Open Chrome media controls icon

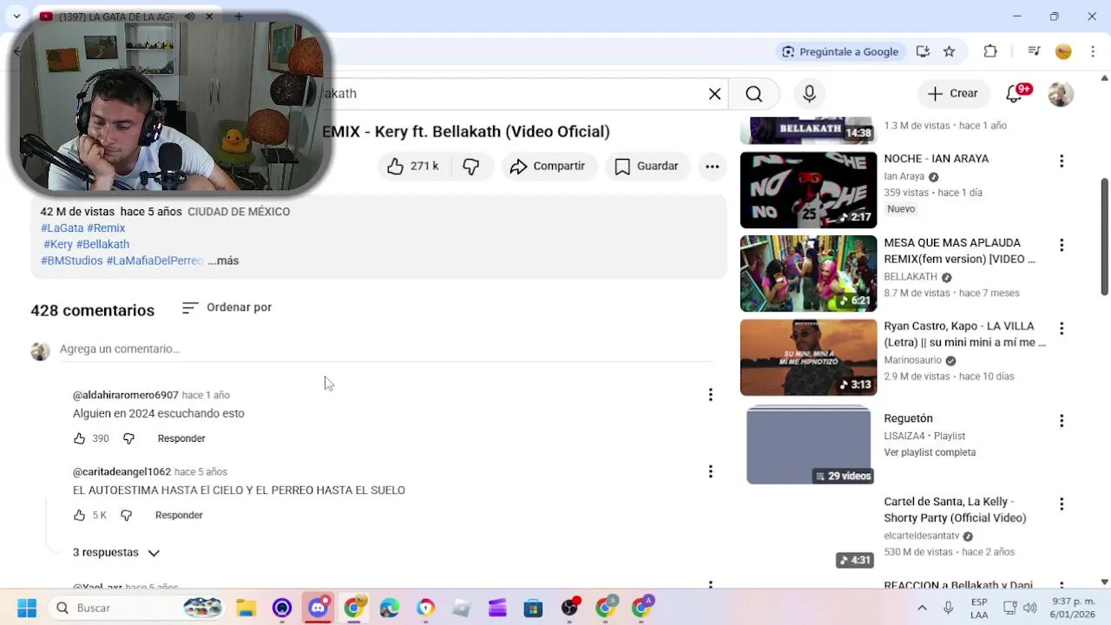[x=1034, y=52]
